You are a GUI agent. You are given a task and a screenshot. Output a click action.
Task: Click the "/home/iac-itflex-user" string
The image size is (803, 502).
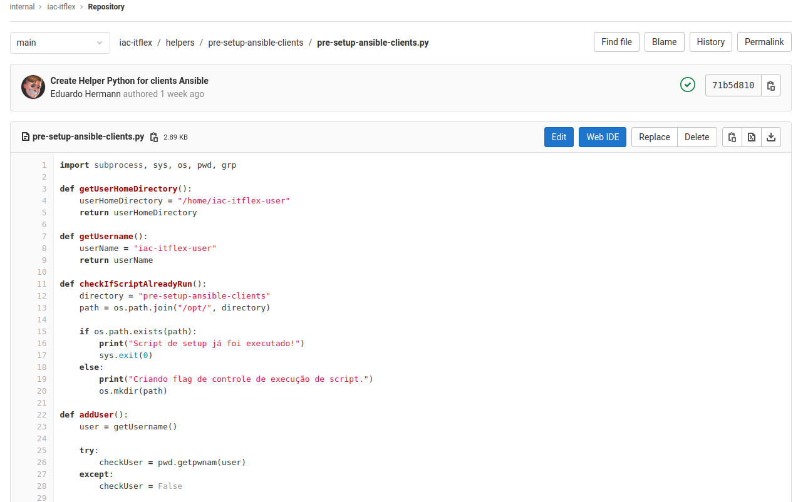pyautogui.click(x=234, y=201)
